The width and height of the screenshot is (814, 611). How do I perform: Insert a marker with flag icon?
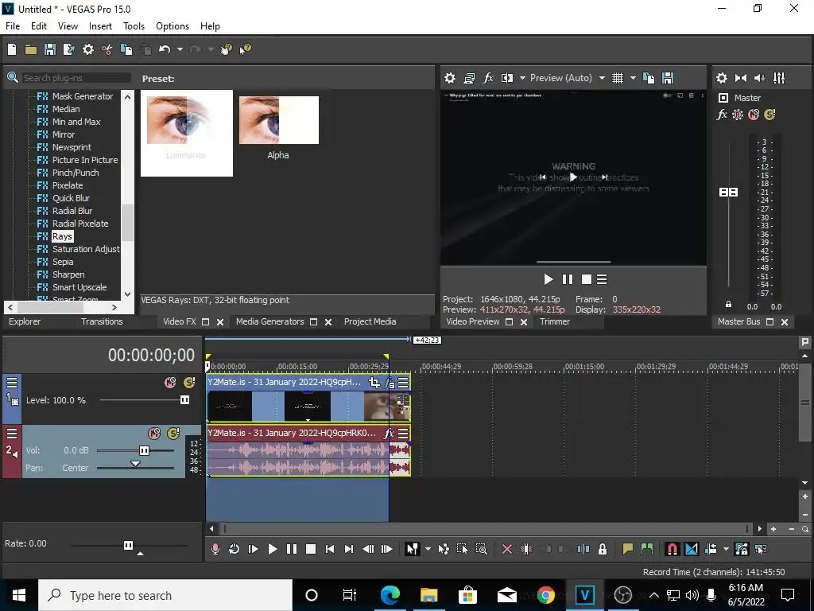(x=628, y=549)
